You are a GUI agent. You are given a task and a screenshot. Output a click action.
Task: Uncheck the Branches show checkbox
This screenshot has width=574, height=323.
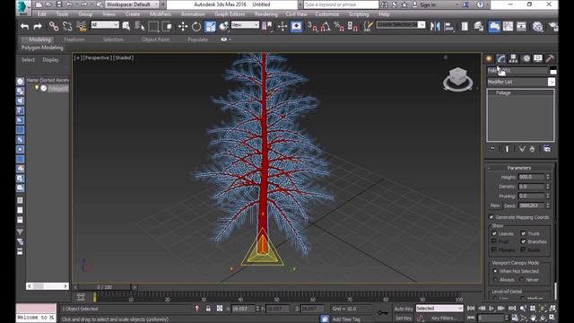click(x=524, y=241)
